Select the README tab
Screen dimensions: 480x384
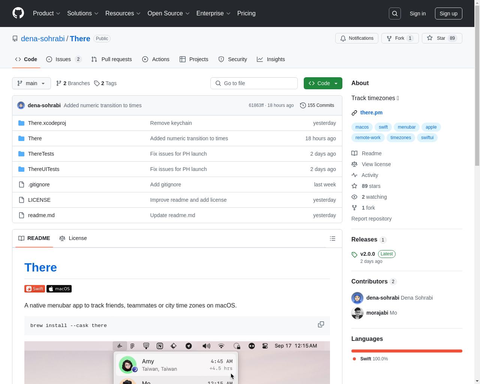(x=34, y=238)
